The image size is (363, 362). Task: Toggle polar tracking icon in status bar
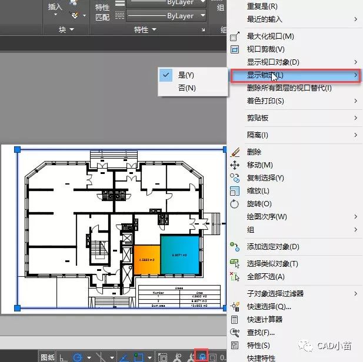click(77, 357)
